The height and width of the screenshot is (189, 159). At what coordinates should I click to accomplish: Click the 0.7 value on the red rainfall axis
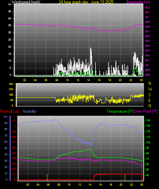(14, 142)
